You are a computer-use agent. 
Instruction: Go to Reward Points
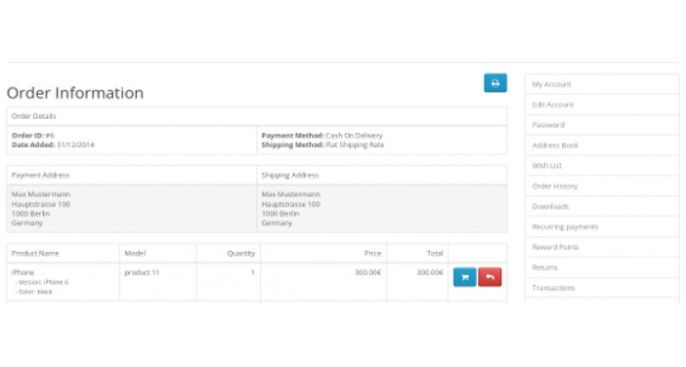602,246
